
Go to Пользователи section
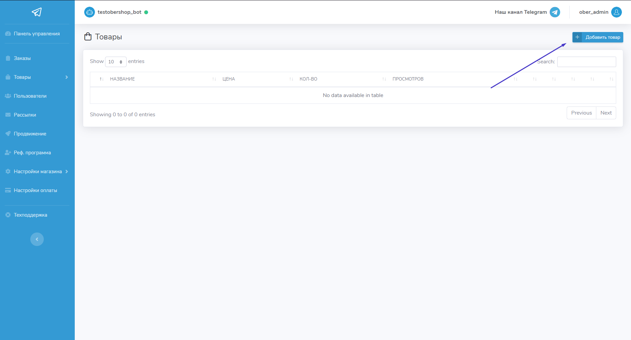[x=30, y=96]
